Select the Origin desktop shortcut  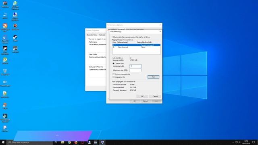click(5, 106)
